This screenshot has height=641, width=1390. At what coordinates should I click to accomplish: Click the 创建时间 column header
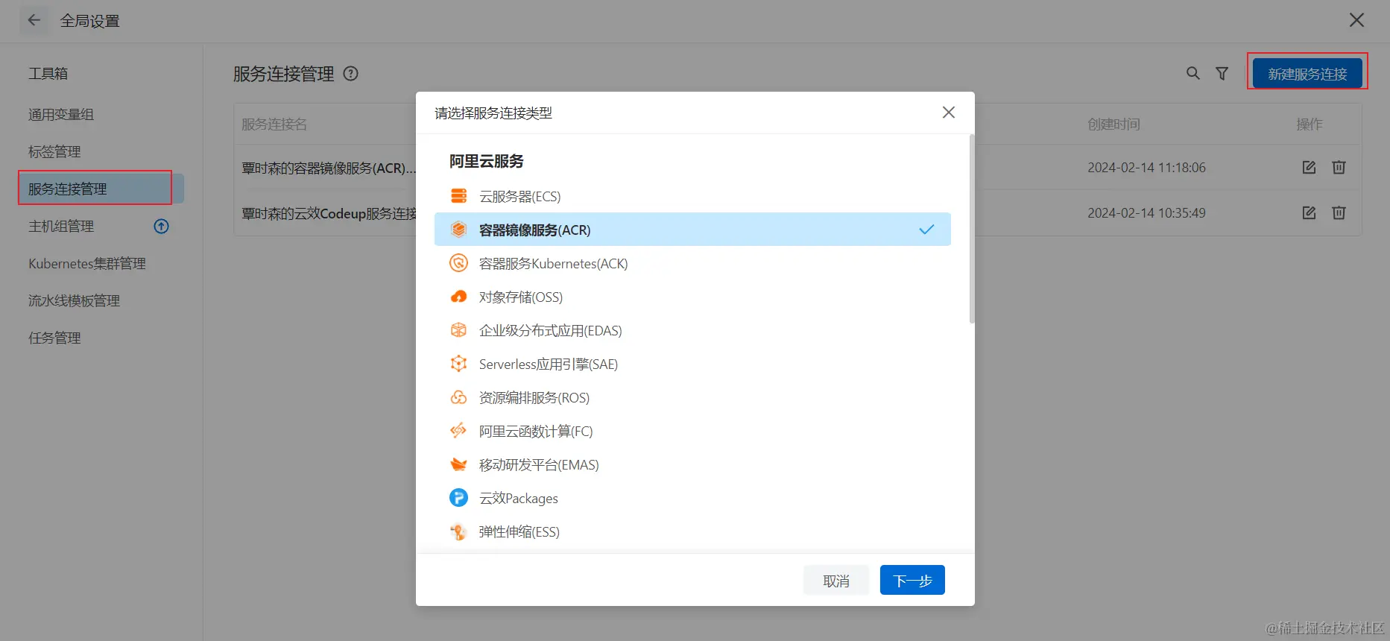coord(1113,124)
